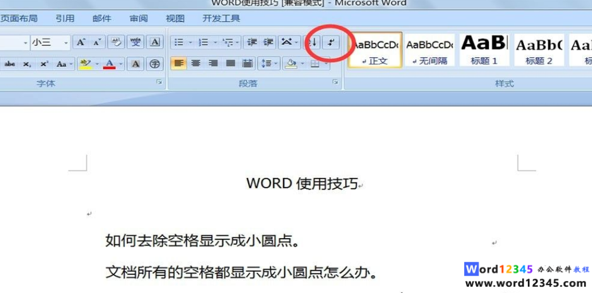Click Increase Indent icon
This screenshot has height=293, width=592.
268,42
